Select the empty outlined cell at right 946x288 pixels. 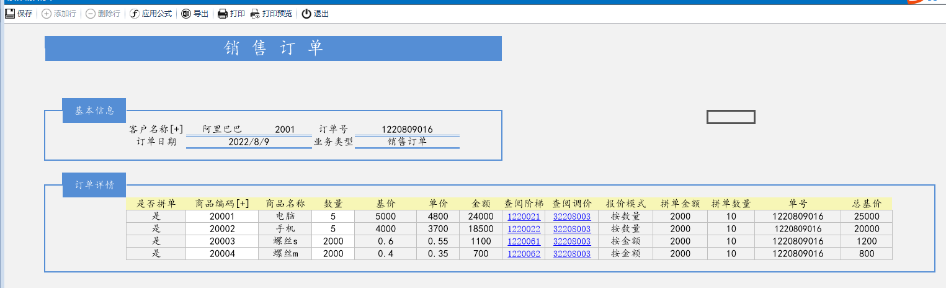(731, 117)
